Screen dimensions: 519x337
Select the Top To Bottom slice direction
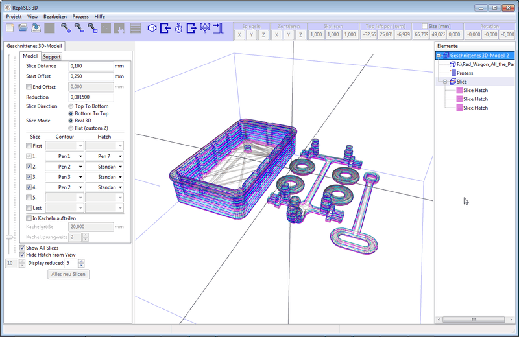pos(71,106)
